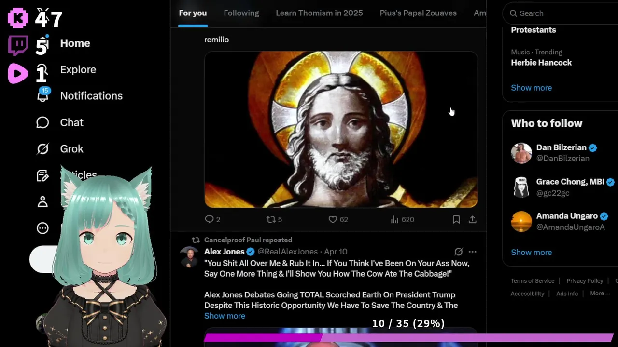Open the Chat sidebar item
Viewport: 618px width, 347px height.
coord(71,122)
